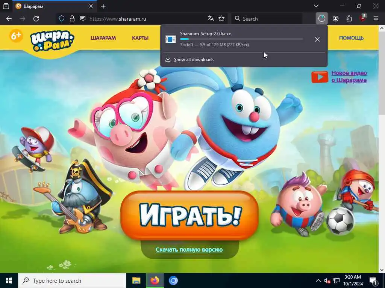Expand the list all tabs chevron

pos(316,6)
